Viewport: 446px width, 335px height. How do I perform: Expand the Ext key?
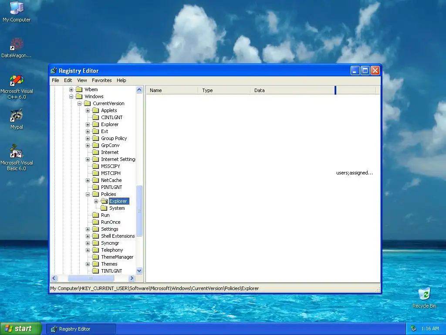tap(88, 131)
